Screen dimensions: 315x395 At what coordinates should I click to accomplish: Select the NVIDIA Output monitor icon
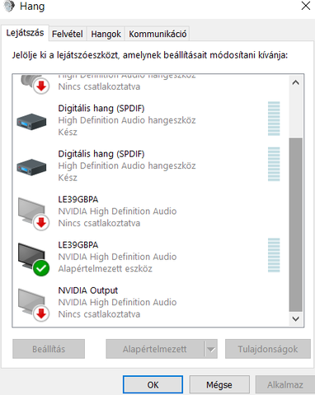tap(34, 304)
